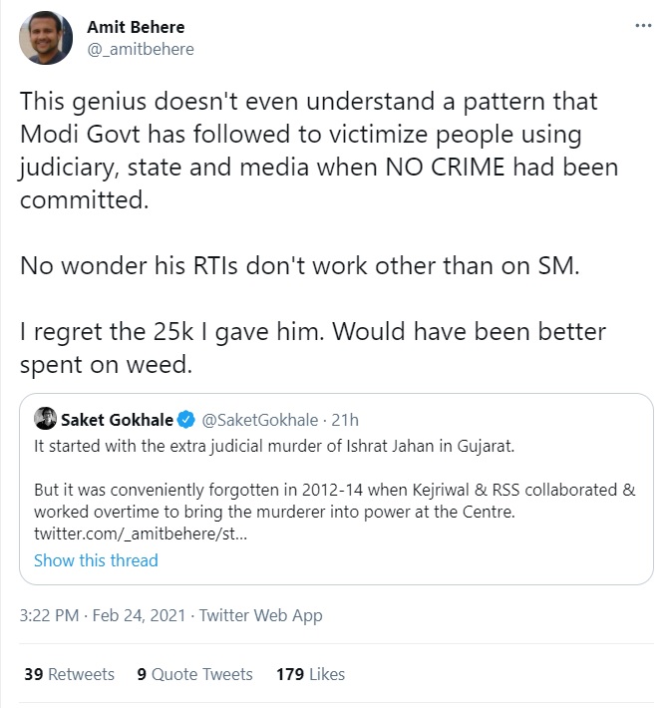
Task: Click the @_amitbehere handle
Action: pos(141,48)
